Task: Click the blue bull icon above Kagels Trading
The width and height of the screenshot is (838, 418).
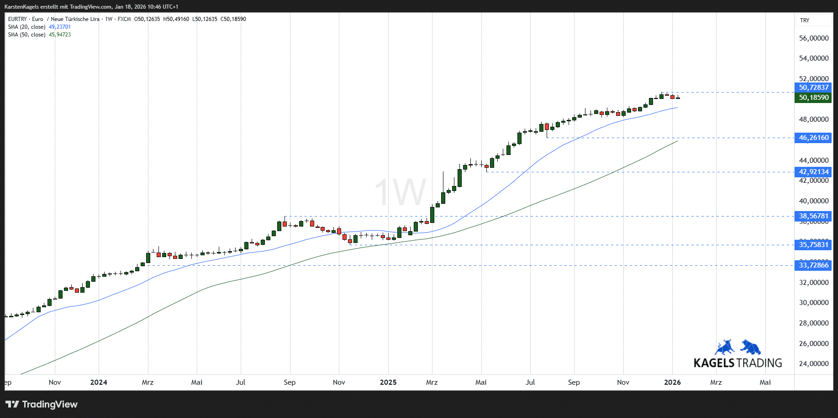Action: [x=724, y=347]
